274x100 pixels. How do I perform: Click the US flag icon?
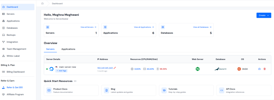tap(56, 67)
